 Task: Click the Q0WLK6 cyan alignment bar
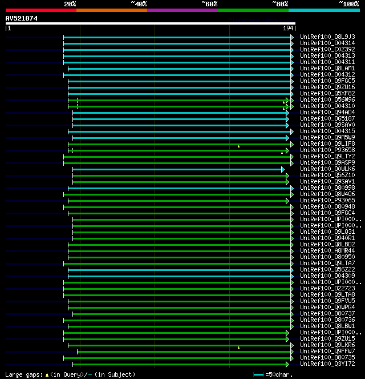(x=177, y=169)
